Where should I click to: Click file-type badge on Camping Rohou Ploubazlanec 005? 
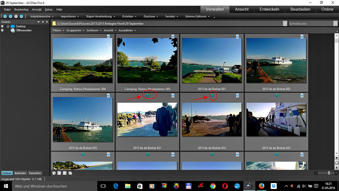173,36
